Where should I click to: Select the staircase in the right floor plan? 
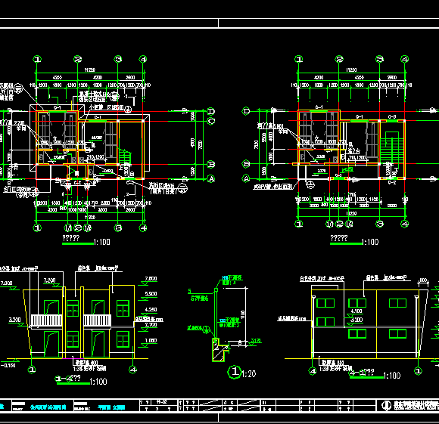tap(392, 148)
